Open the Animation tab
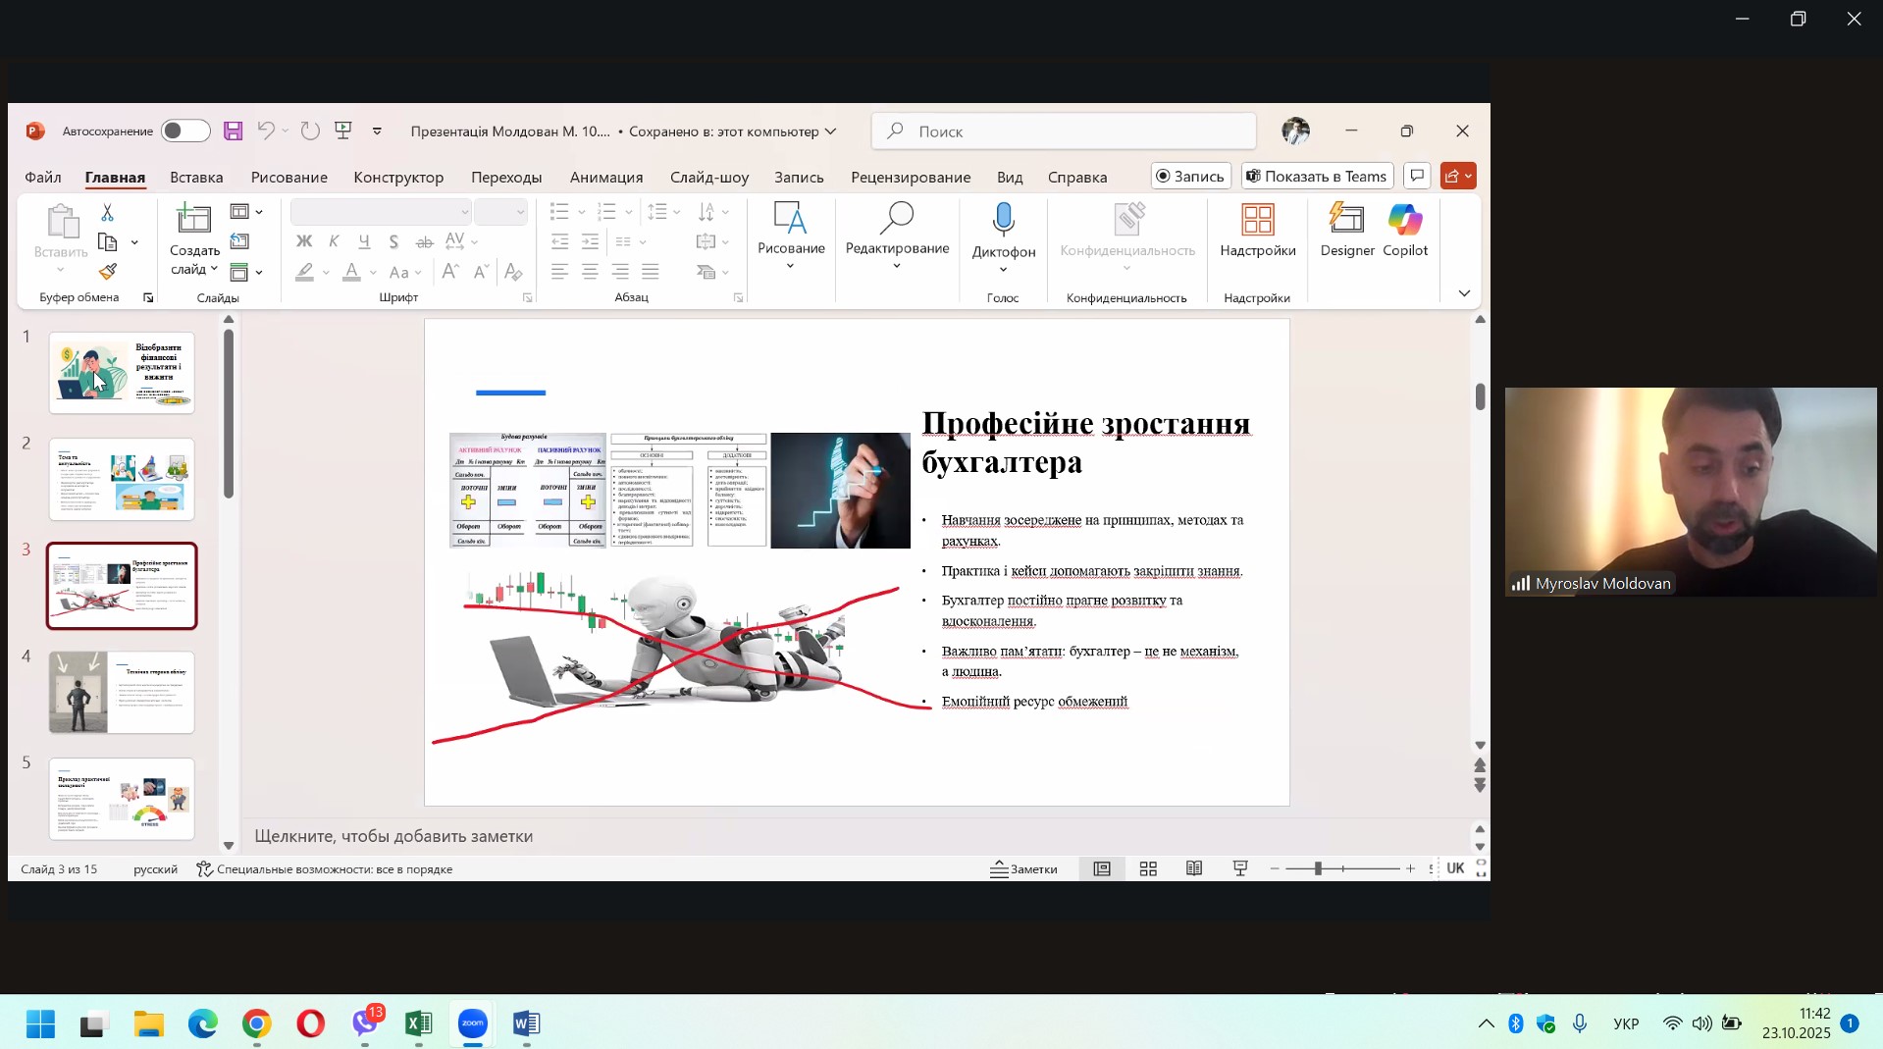 coord(605,178)
